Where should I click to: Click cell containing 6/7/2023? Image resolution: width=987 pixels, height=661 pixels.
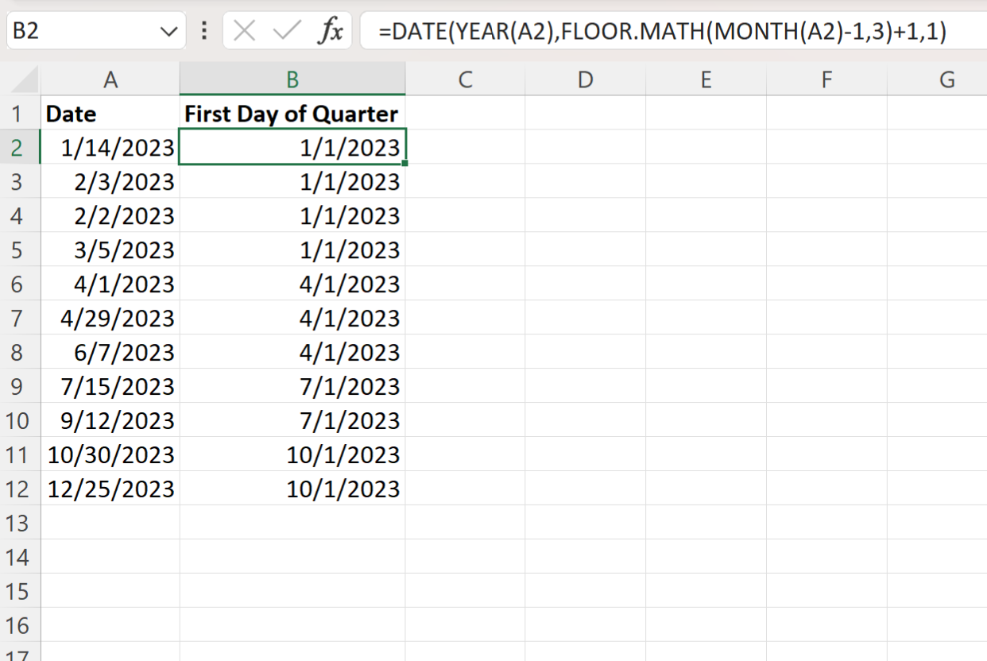pyautogui.click(x=110, y=353)
